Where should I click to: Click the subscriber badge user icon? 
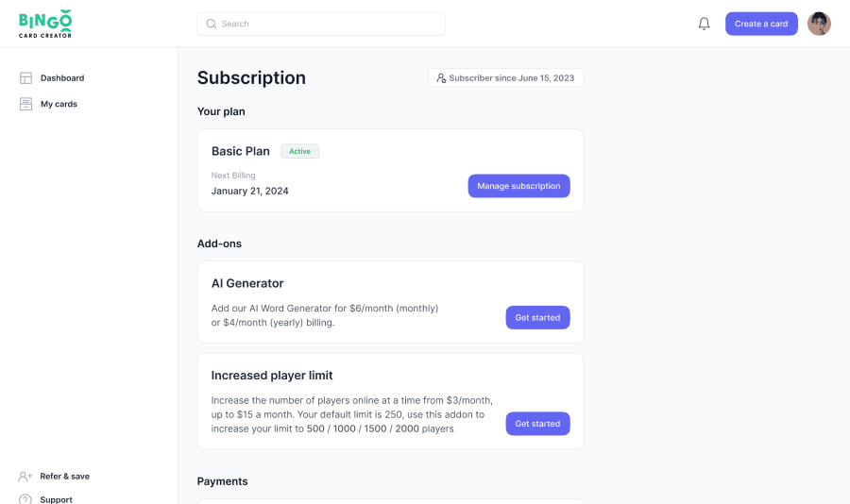[x=441, y=78]
